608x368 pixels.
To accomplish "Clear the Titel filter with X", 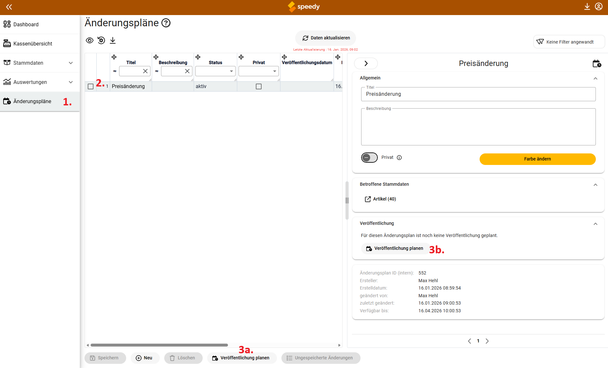I will pyautogui.click(x=145, y=71).
